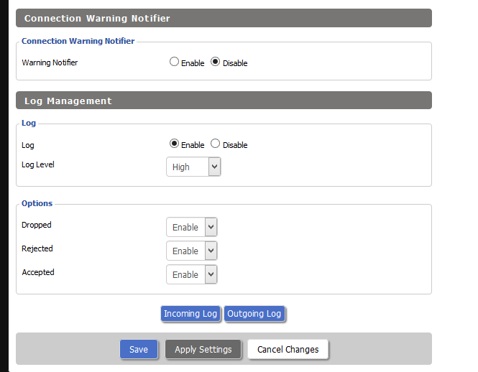Select Disable for Warning Notifier
The width and height of the screenshot is (478, 372).
point(215,62)
